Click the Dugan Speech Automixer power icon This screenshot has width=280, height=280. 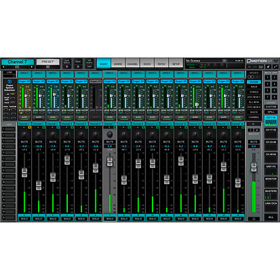[9, 82]
